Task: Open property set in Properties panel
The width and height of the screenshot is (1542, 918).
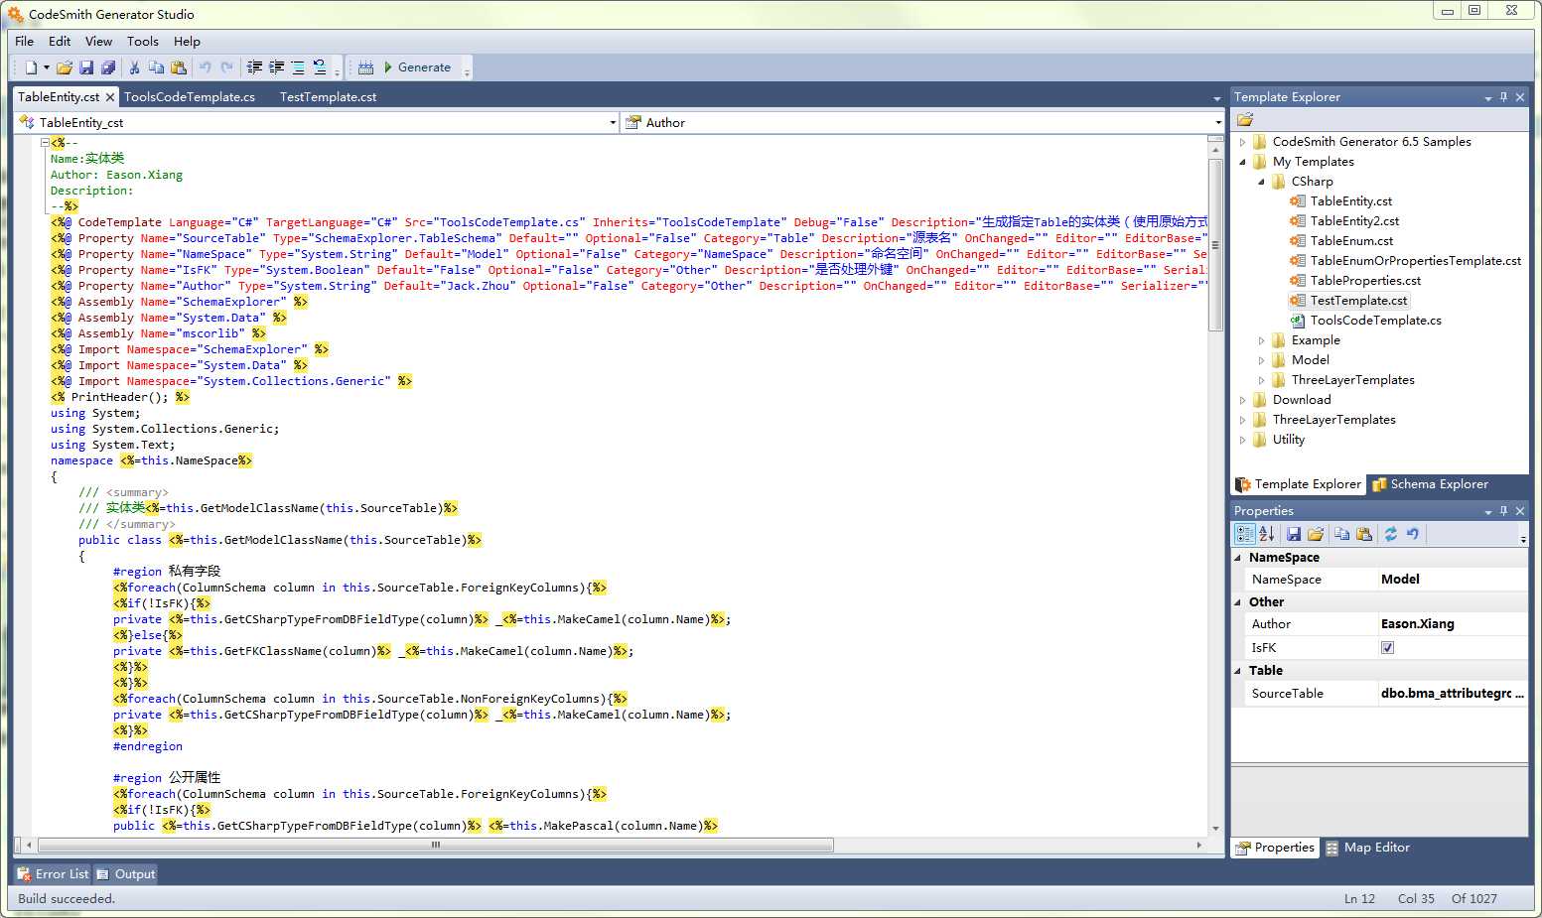Action: pyautogui.click(x=1316, y=534)
